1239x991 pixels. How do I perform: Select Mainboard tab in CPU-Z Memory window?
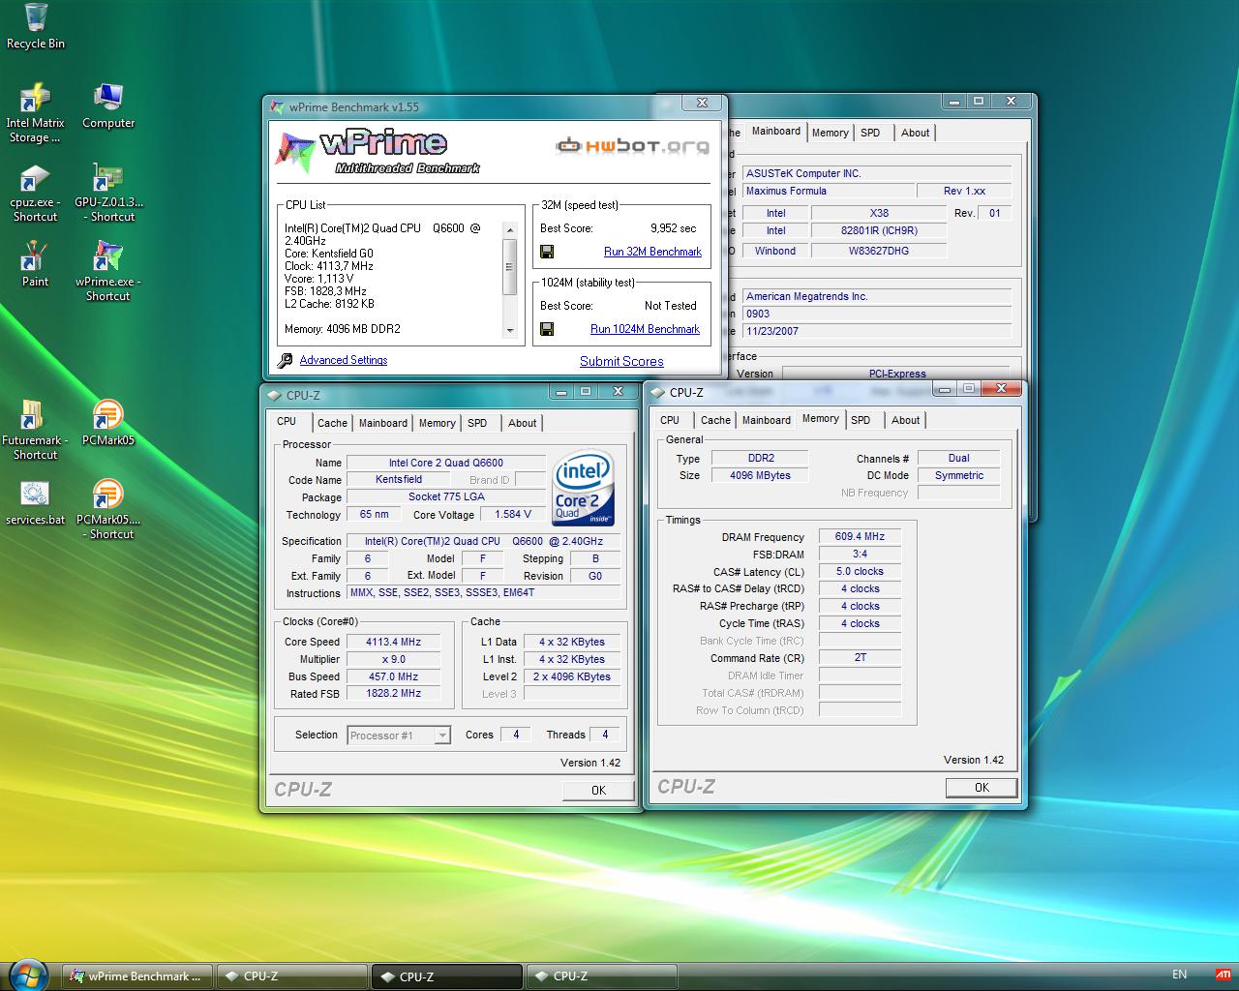tap(767, 420)
